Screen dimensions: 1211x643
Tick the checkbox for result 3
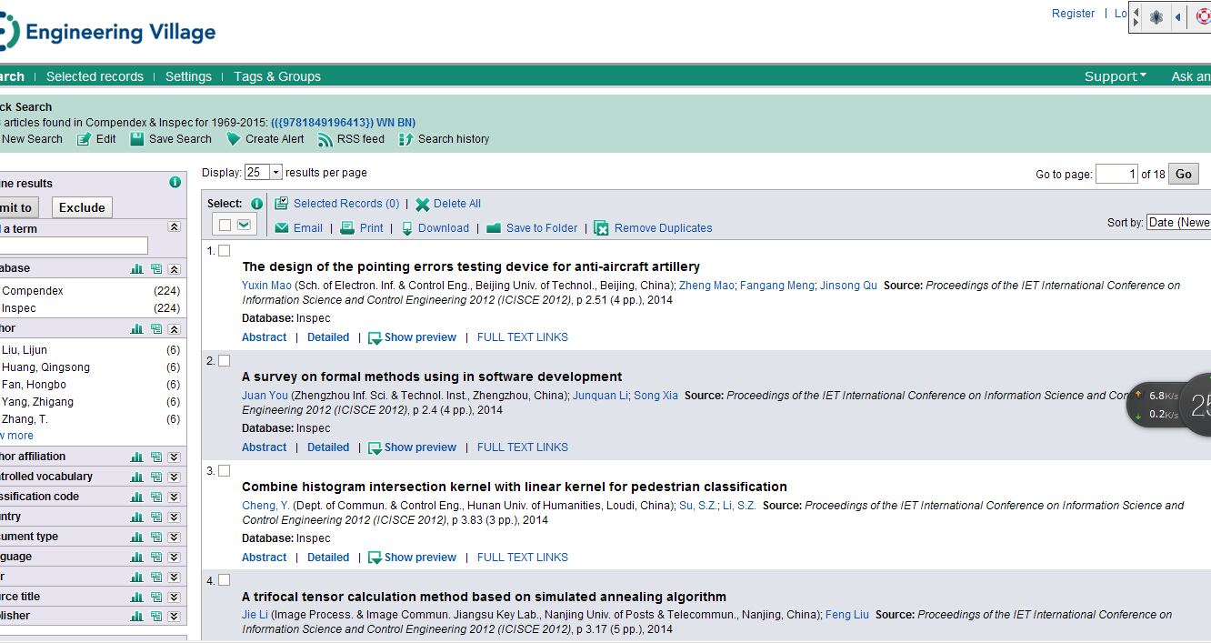coord(225,471)
